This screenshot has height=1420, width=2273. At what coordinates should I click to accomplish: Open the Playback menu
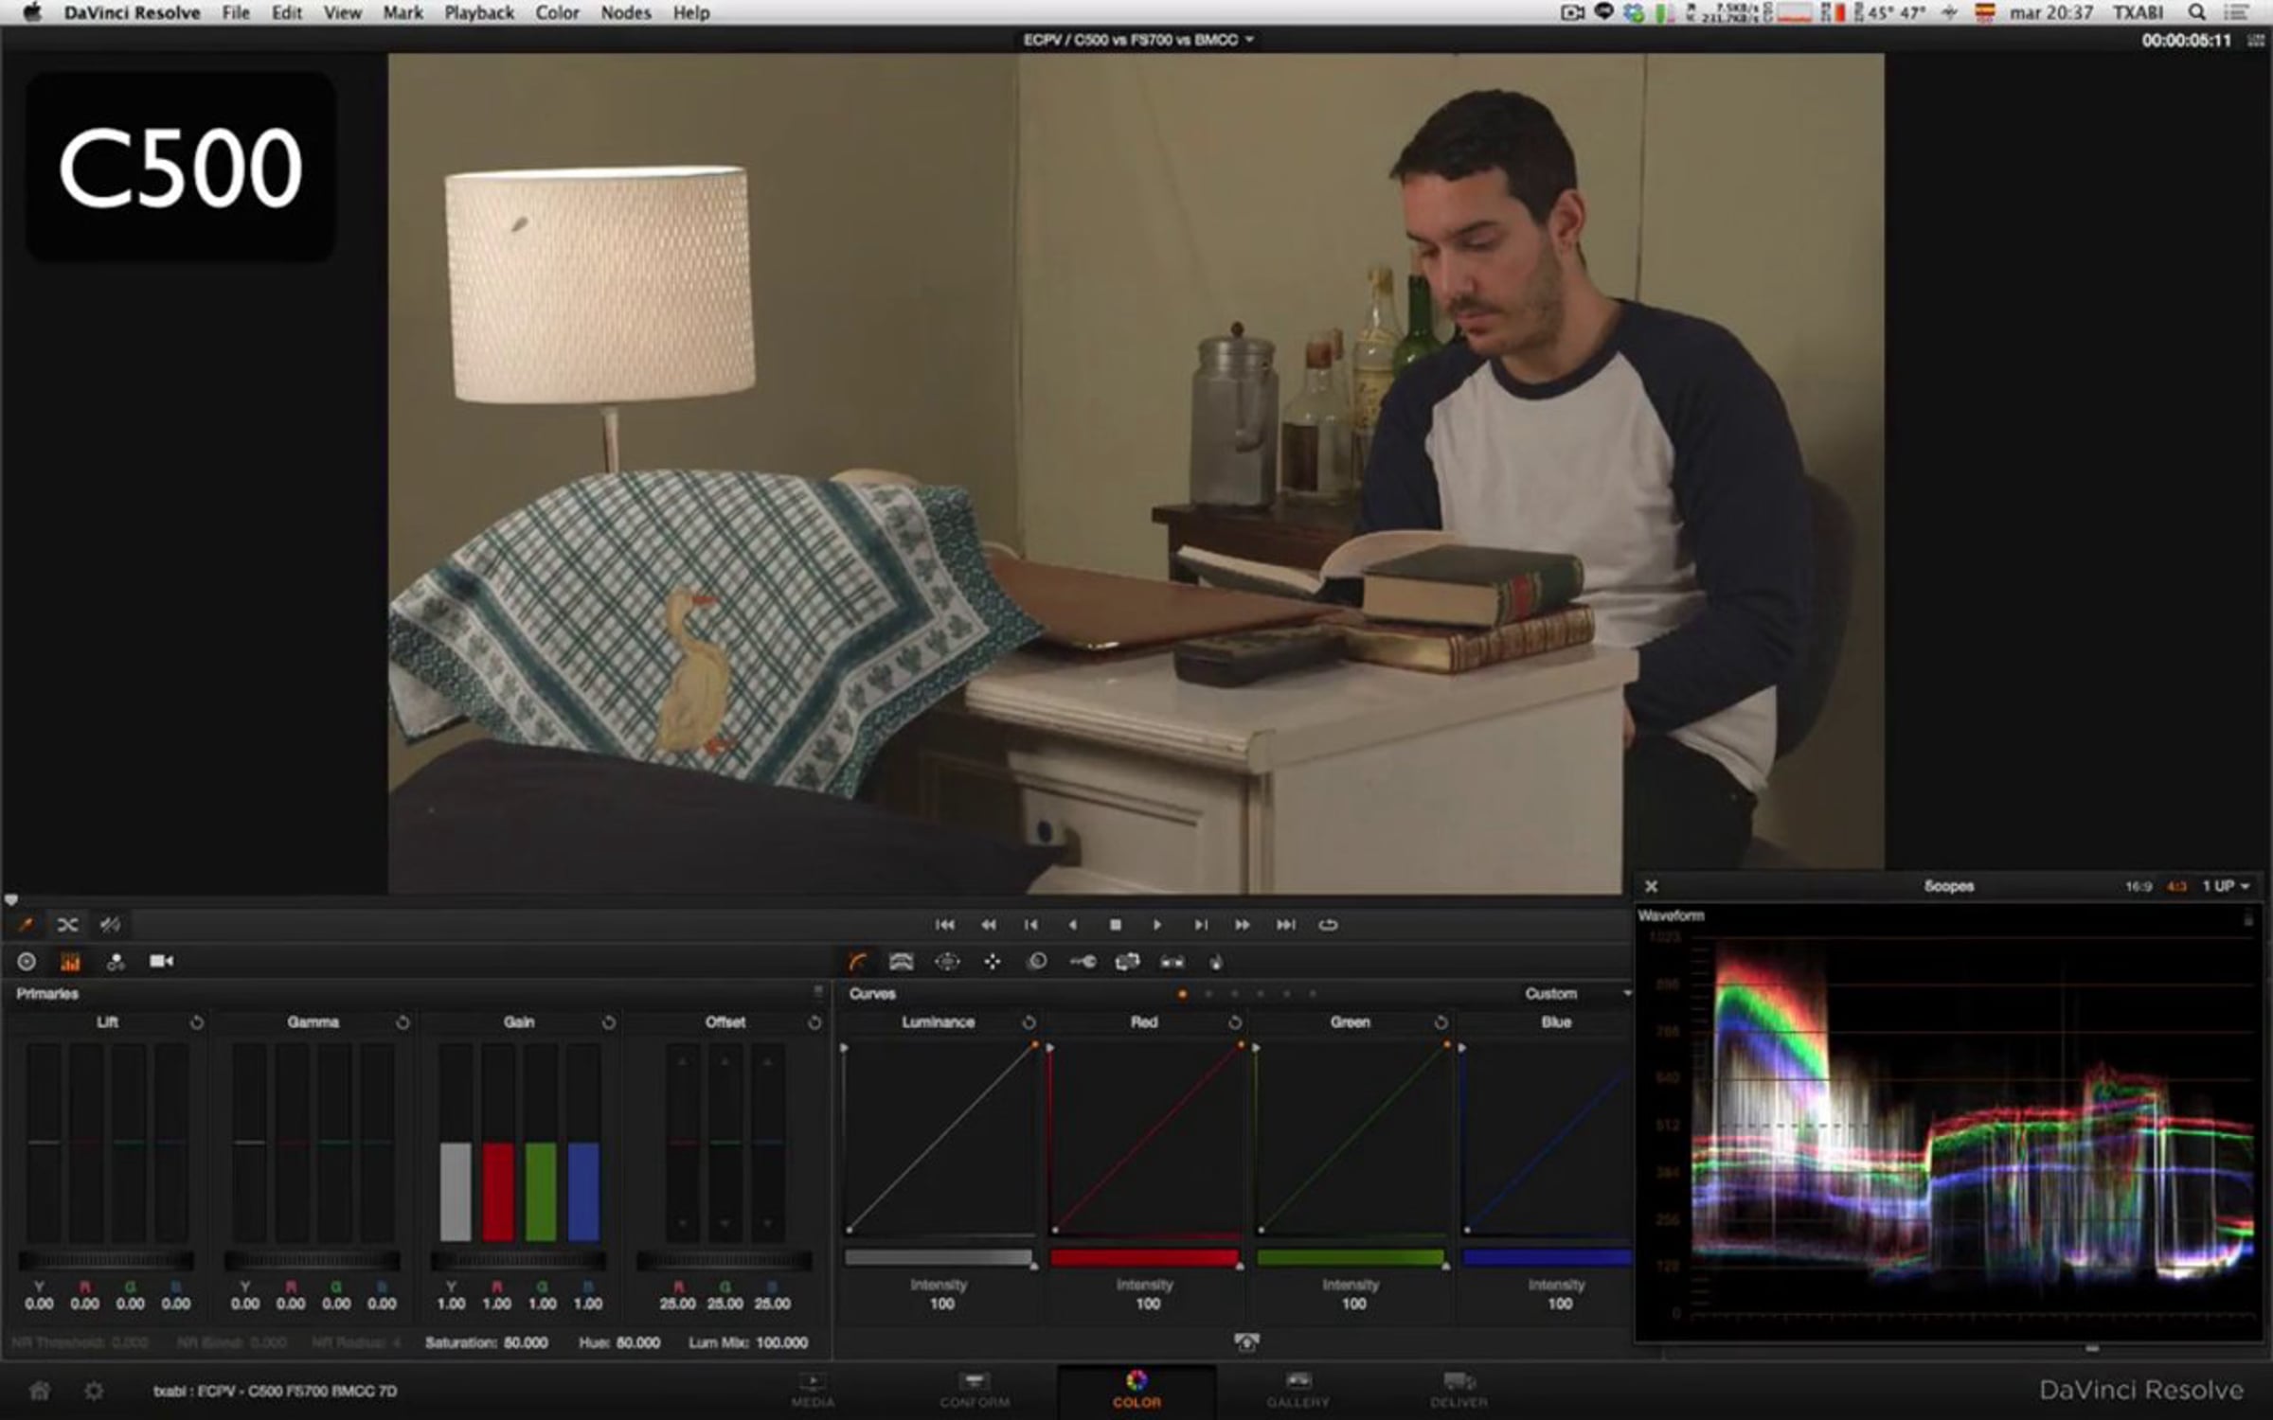coord(479,12)
